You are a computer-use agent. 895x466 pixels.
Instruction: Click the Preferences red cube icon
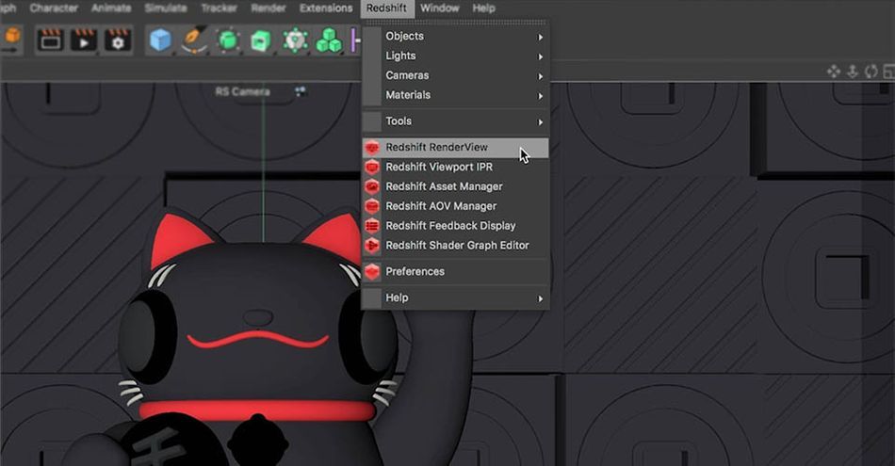pos(372,271)
